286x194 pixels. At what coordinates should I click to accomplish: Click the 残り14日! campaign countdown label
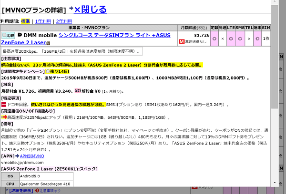point(60,71)
